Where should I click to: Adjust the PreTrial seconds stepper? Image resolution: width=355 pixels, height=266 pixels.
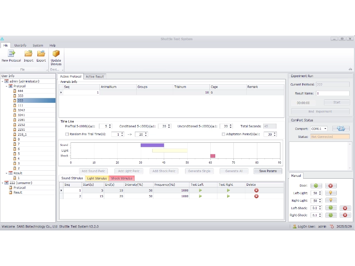point(110,126)
